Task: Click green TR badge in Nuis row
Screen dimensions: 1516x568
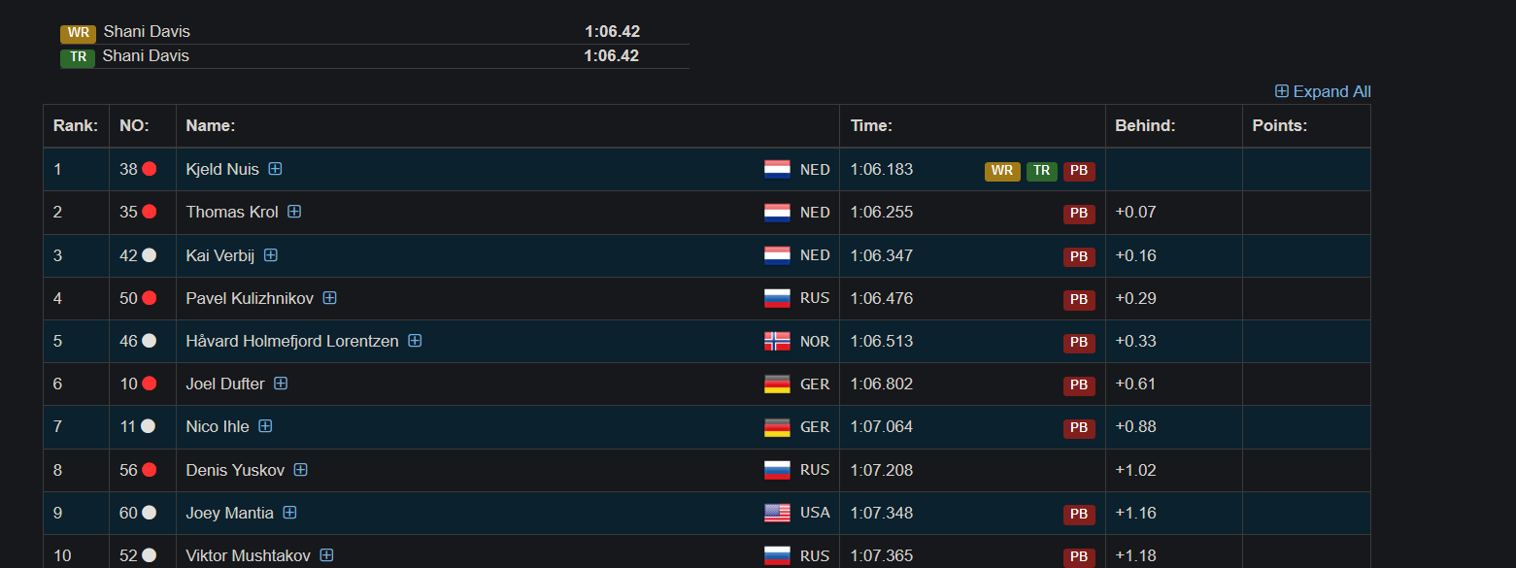Action: 1042,171
